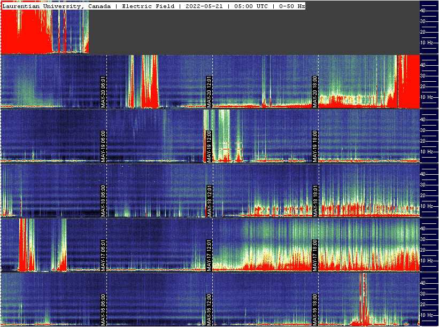Image resolution: width=439 pixels, height=327 pixels.
Task: Click the MAY-18 18:01 time label
Action: coord(315,201)
